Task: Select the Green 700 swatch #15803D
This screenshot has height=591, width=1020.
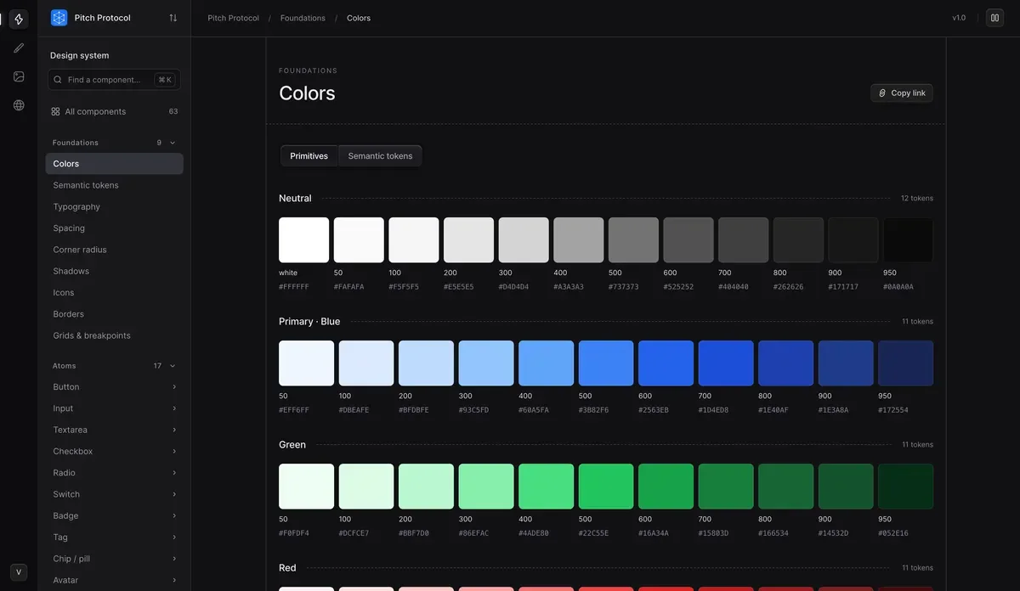Action: [726, 487]
